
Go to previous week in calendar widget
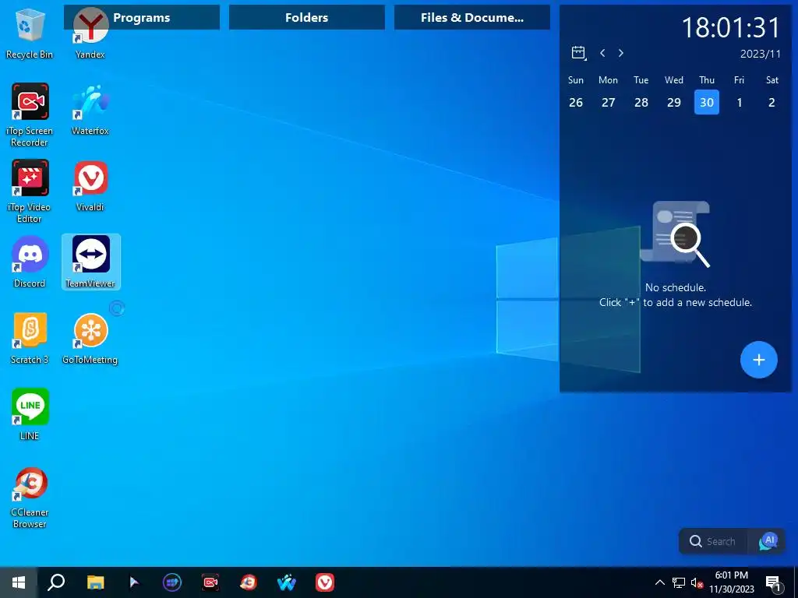tap(602, 53)
